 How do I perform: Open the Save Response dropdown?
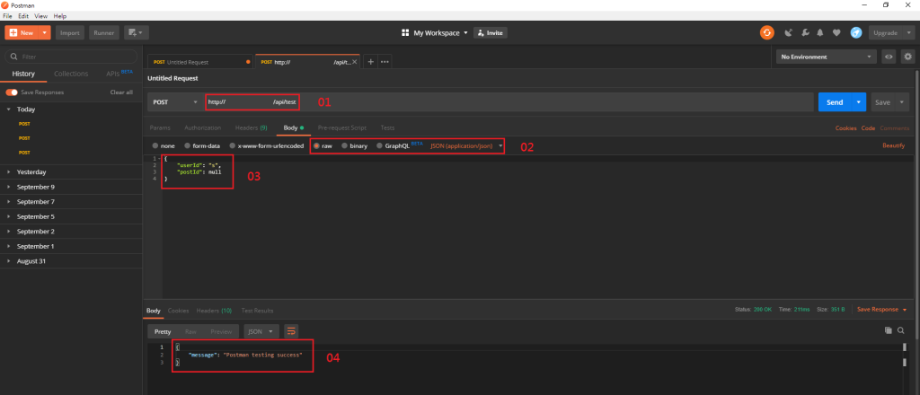pos(882,309)
